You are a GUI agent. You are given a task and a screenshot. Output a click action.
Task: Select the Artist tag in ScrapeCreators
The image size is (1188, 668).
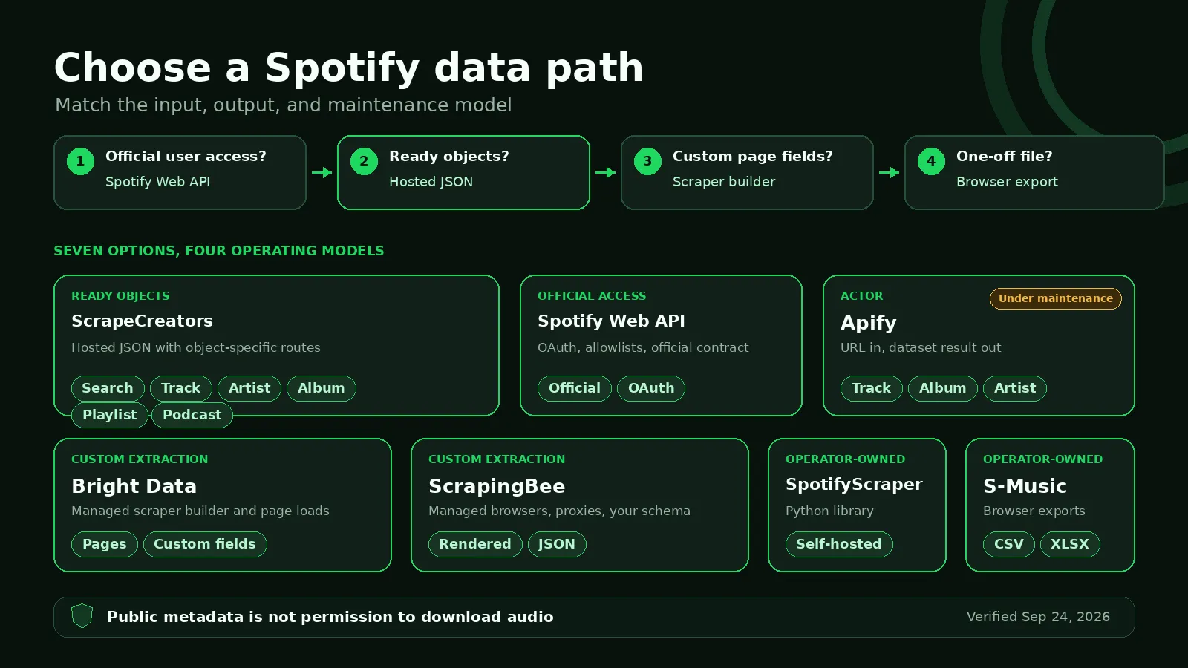pos(249,388)
